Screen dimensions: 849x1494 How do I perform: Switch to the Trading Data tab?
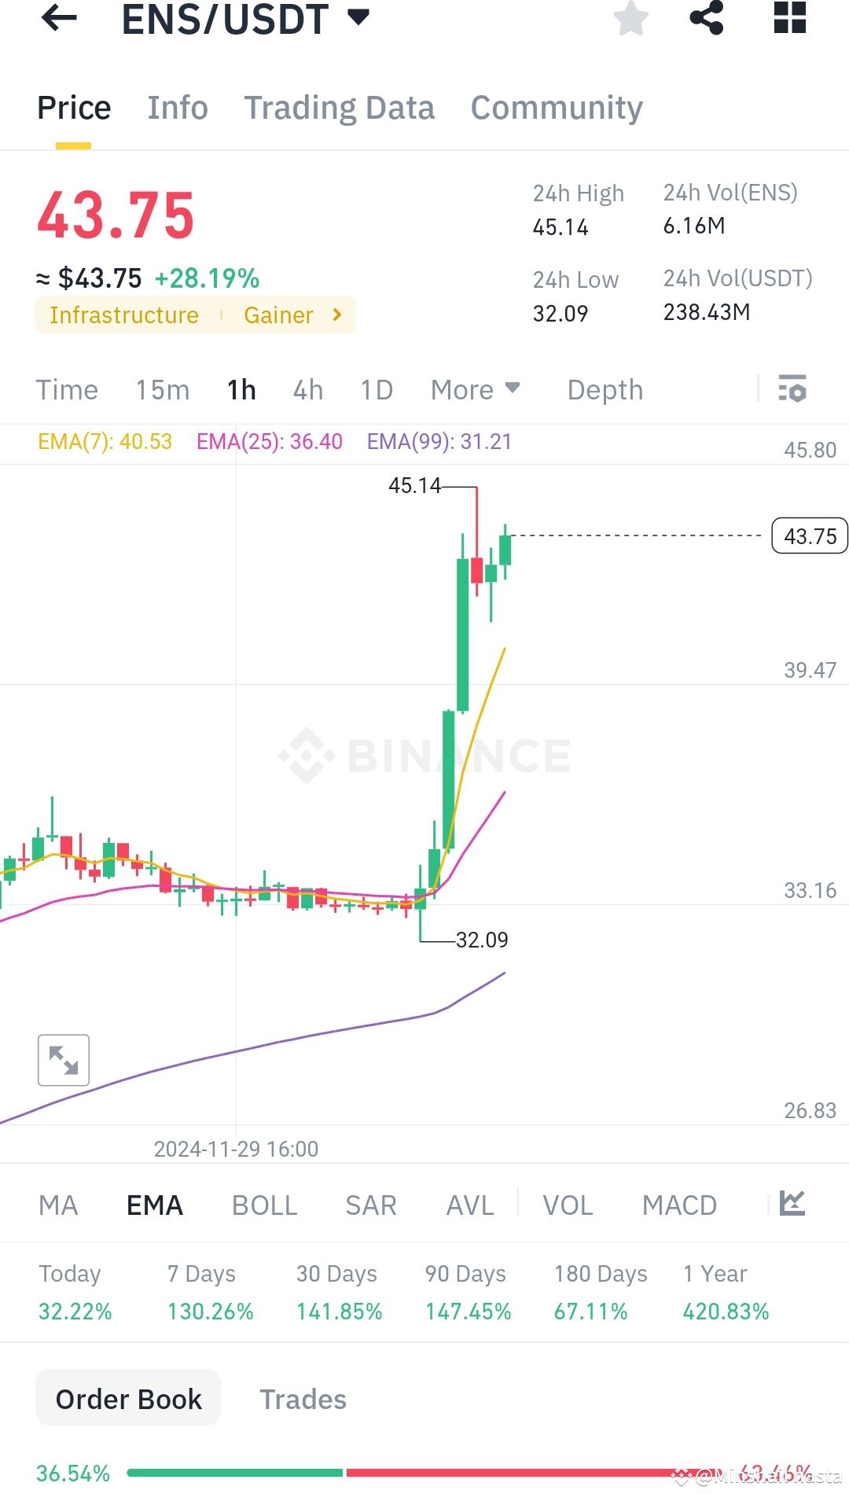pos(340,108)
